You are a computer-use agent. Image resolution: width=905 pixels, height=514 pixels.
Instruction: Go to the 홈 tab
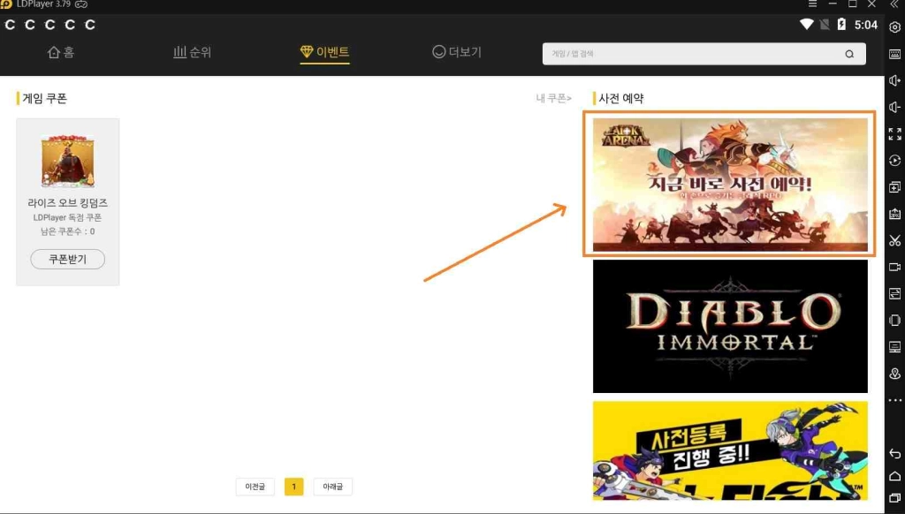(61, 52)
